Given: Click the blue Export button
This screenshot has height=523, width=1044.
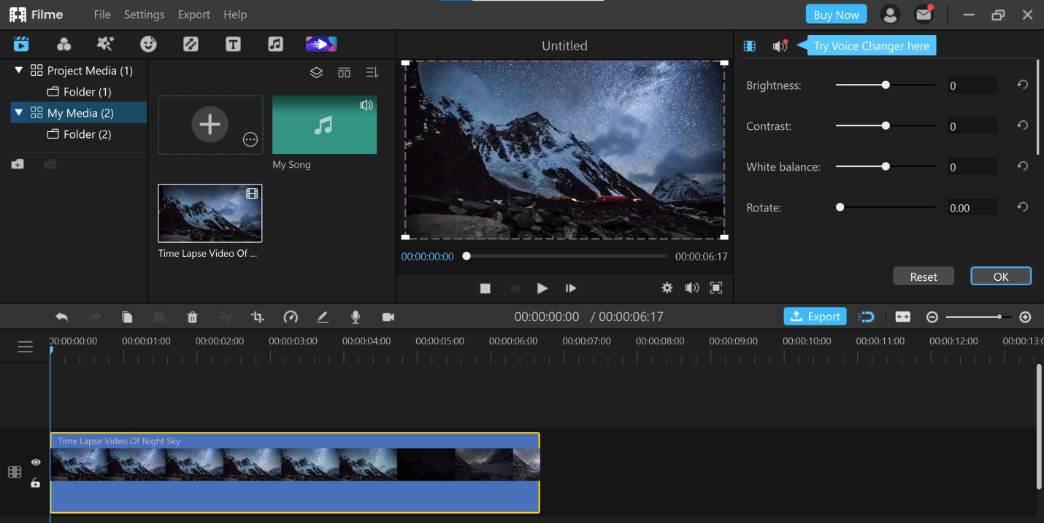Looking at the screenshot, I should [815, 317].
